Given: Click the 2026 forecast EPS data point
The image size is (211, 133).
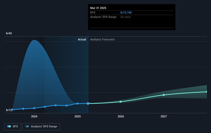Looking at the screenshot, I should pos(121,102).
